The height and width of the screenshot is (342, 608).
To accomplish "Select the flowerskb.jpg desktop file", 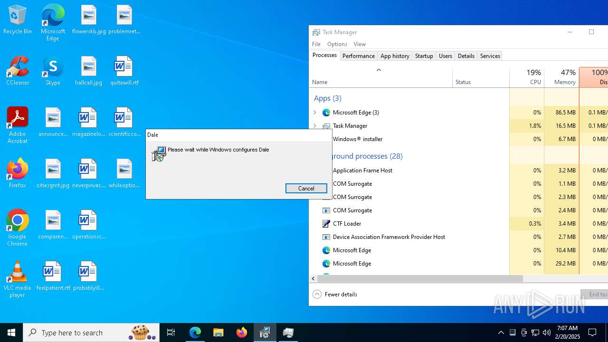I will (88, 20).
